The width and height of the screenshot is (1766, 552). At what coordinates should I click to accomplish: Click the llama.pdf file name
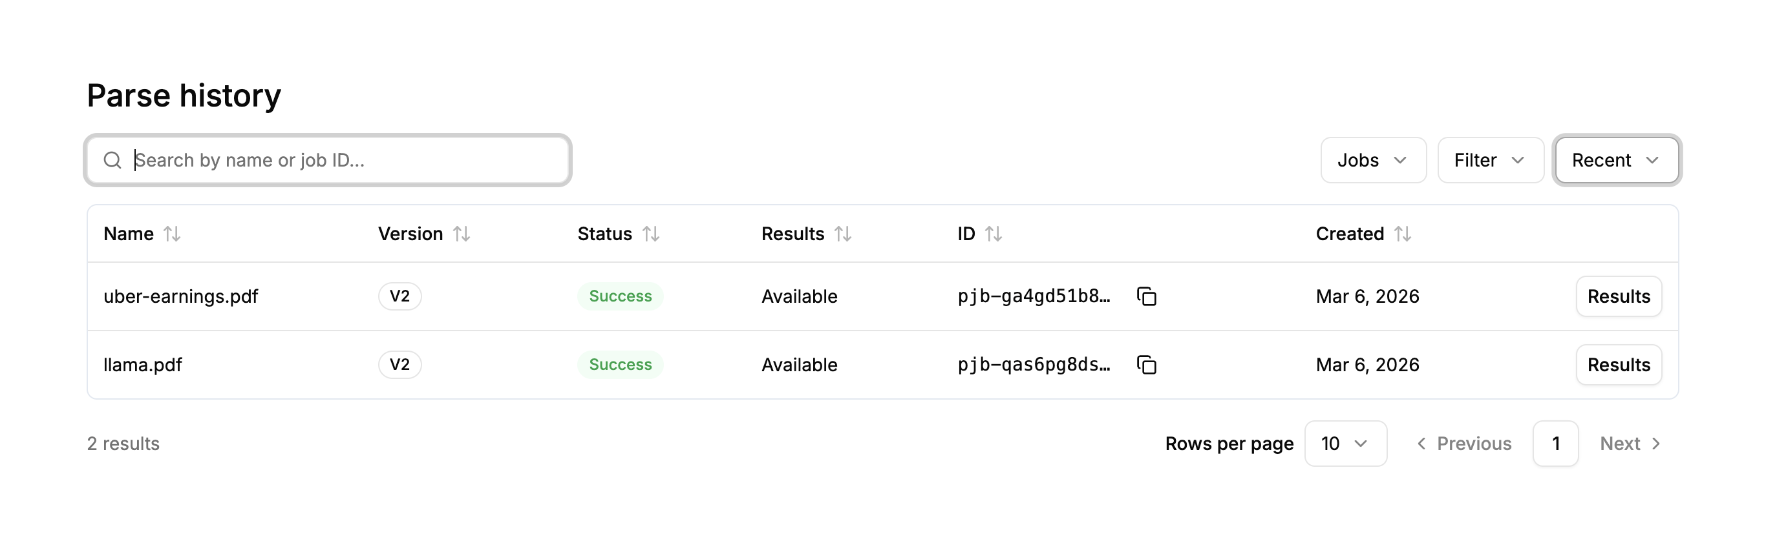143,365
